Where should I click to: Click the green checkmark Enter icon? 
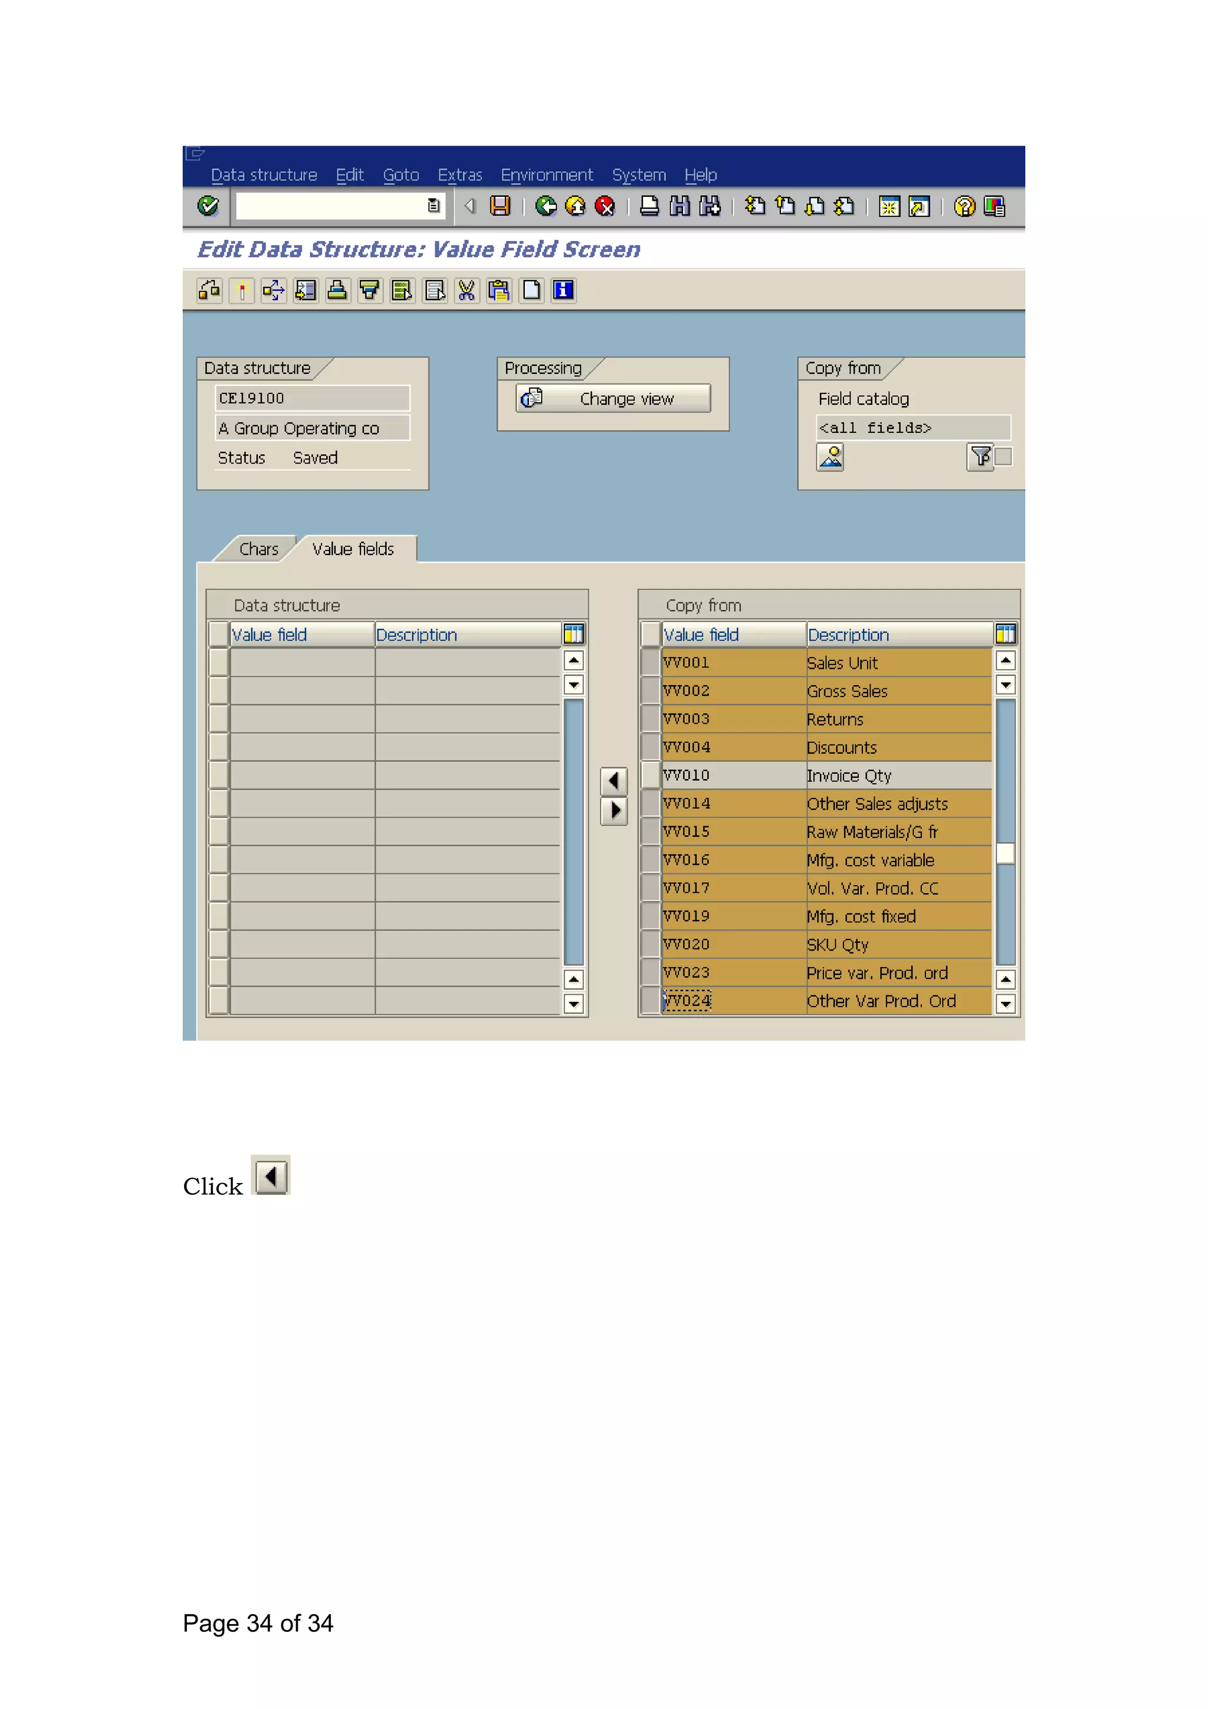tap(208, 206)
